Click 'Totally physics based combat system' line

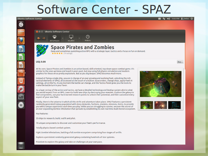(53, 128)
